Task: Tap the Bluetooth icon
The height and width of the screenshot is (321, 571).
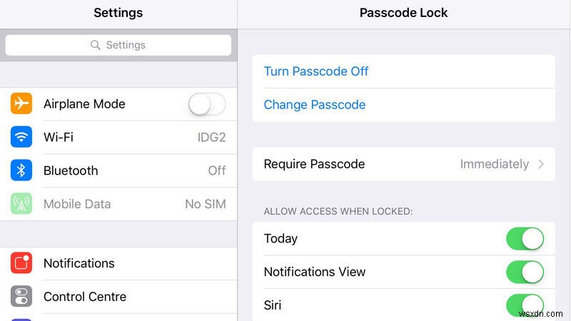Action: [x=21, y=170]
